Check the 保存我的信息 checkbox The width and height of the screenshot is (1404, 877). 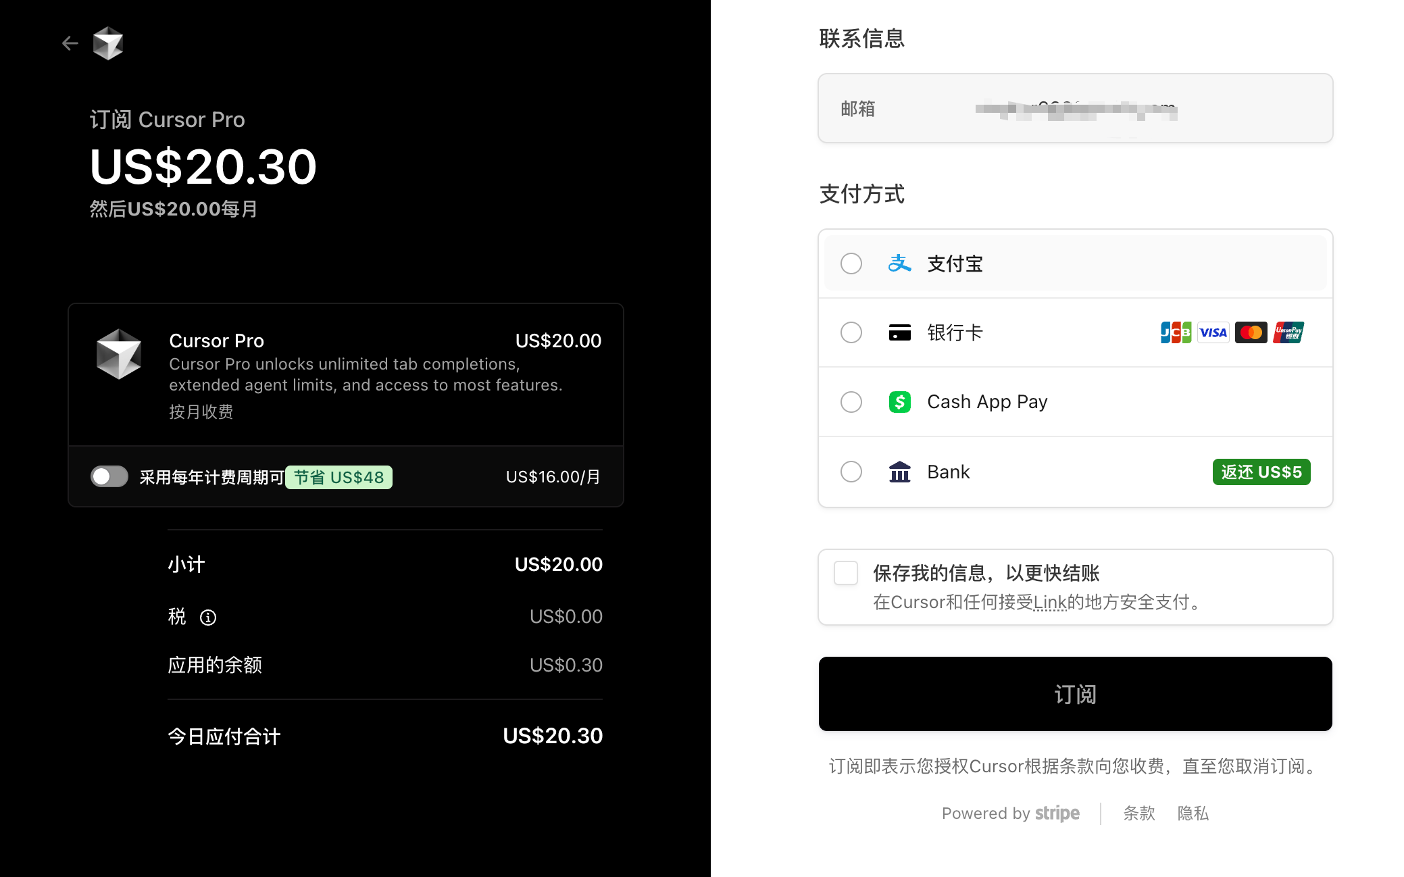tap(846, 573)
